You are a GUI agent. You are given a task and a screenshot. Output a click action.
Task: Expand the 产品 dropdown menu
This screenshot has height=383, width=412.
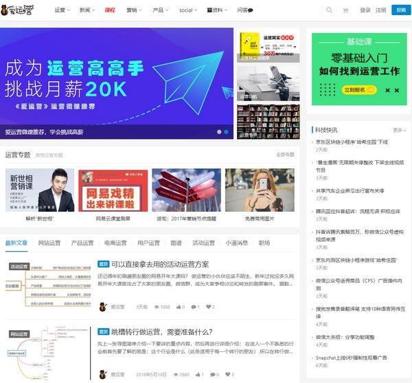coord(160,10)
